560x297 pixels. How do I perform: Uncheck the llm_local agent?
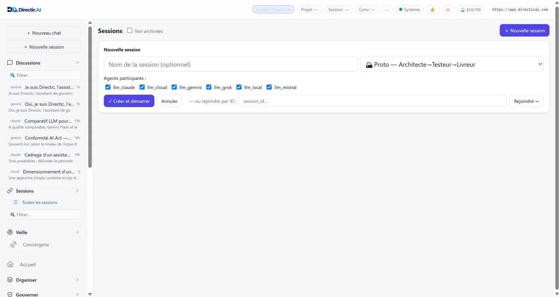click(239, 87)
